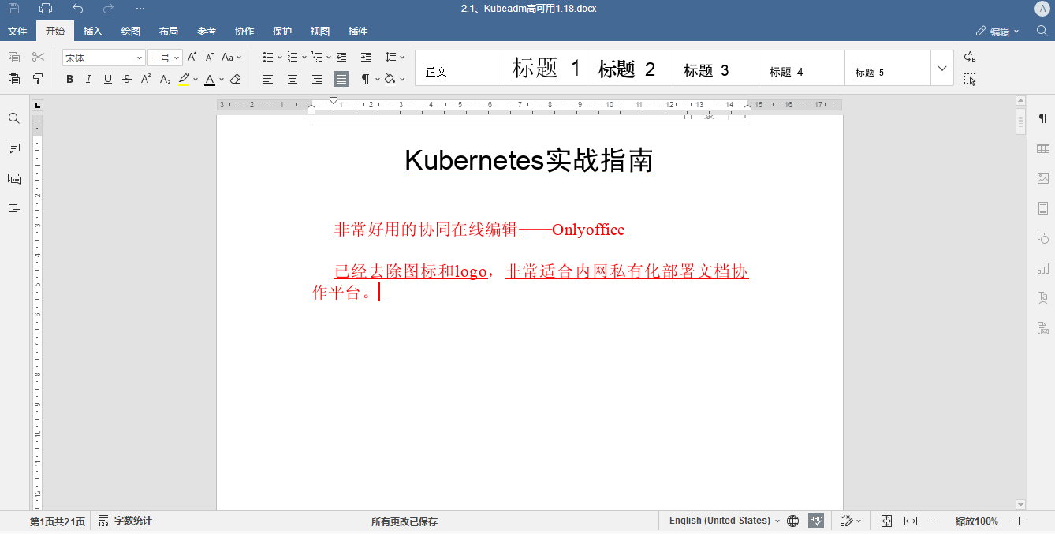
Task: Open the comments panel in the left sidebar
Action: click(x=14, y=148)
